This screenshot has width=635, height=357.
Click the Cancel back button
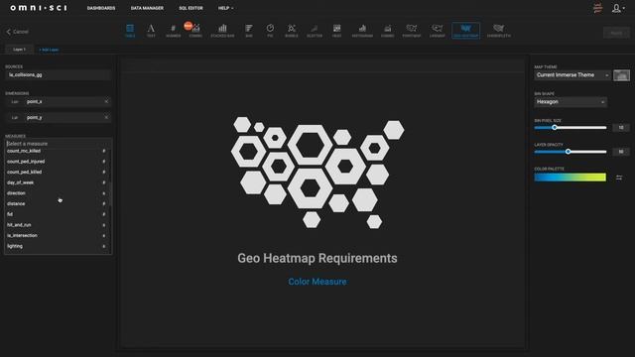pyautogui.click(x=17, y=32)
